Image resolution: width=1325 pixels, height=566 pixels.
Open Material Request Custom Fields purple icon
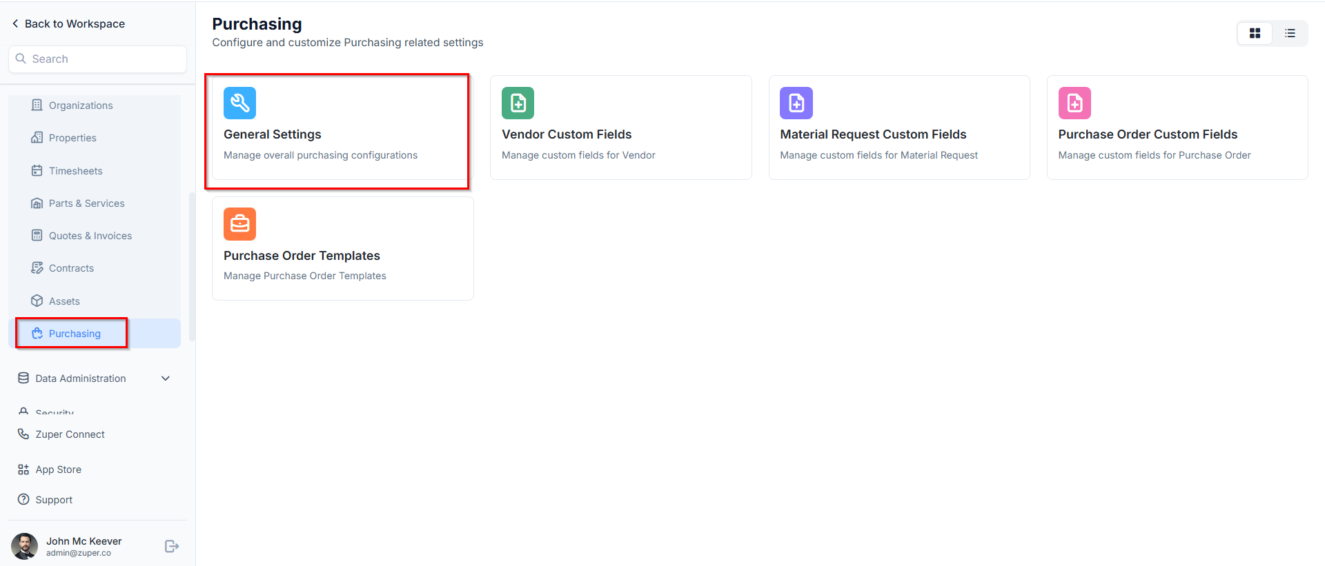pyautogui.click(x=796, y=103)
